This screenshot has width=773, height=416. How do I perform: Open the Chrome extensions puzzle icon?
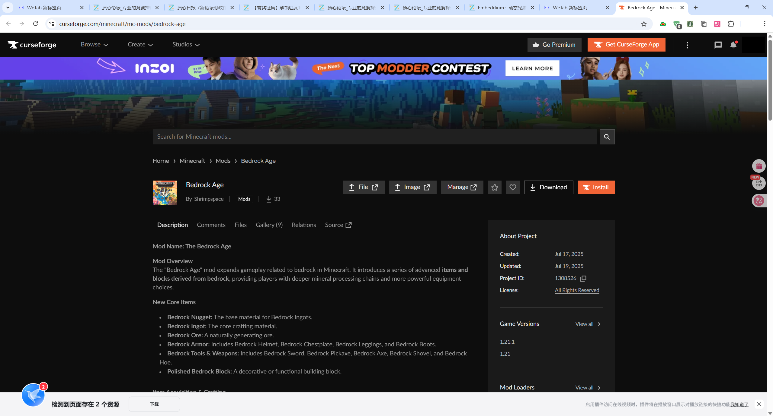[731, 24]
